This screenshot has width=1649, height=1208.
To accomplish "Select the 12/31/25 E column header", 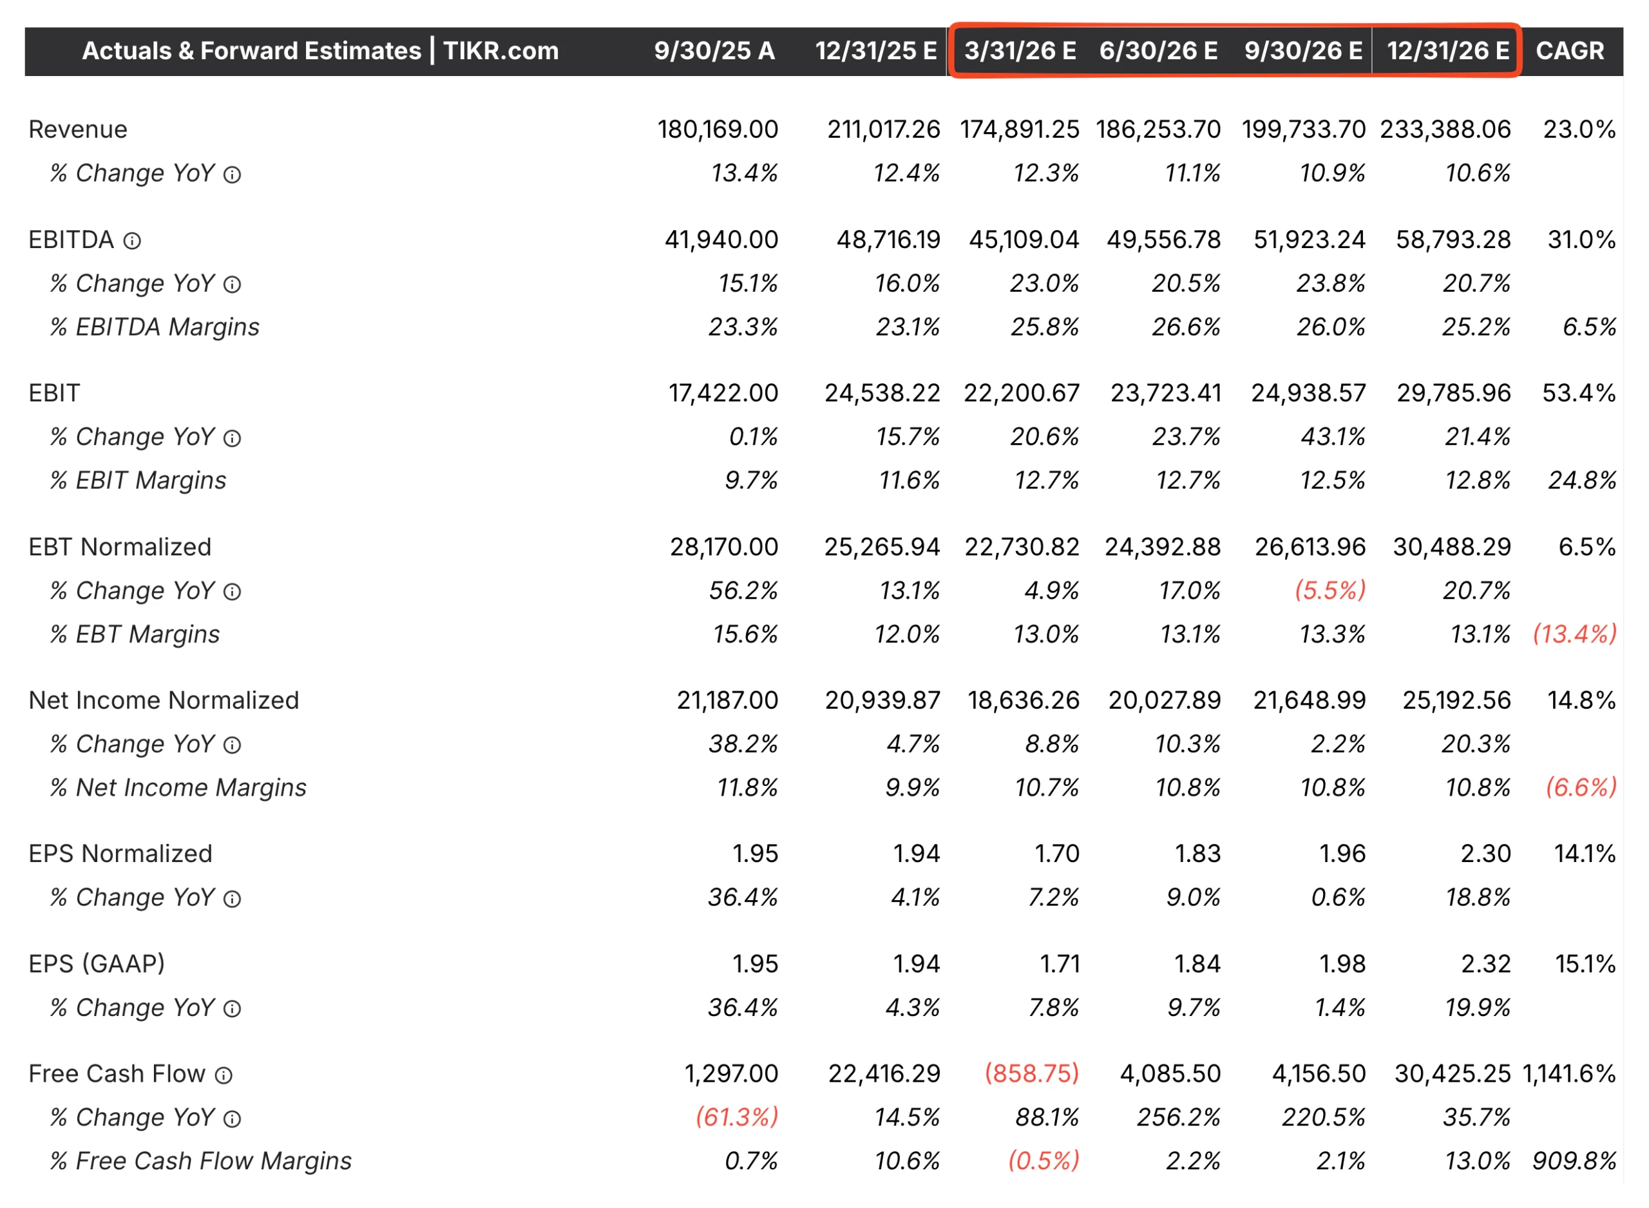I will [x=877, y=51].
